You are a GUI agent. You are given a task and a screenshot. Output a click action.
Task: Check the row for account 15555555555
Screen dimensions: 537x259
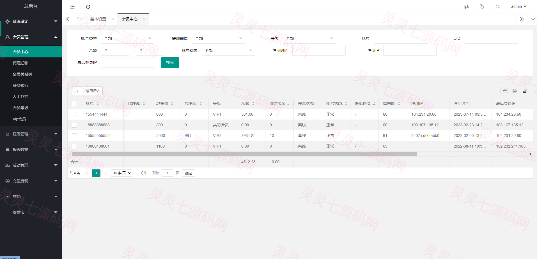[74, 136]
